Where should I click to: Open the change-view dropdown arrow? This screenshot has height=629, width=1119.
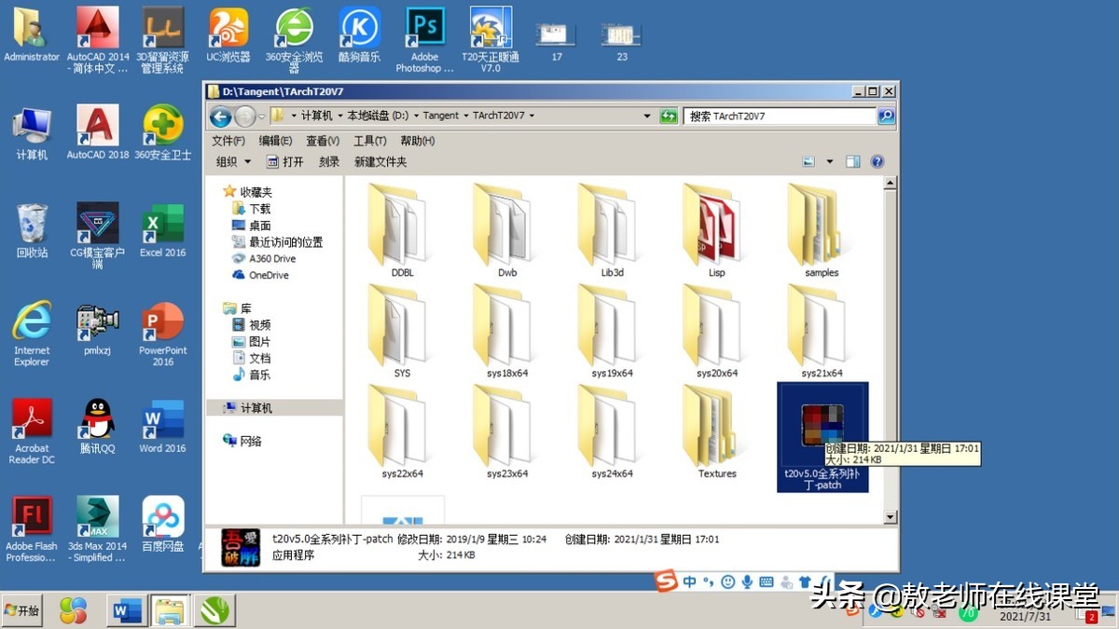pos(828,160)
